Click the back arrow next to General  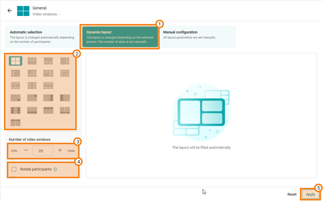(x=9, y=10)
